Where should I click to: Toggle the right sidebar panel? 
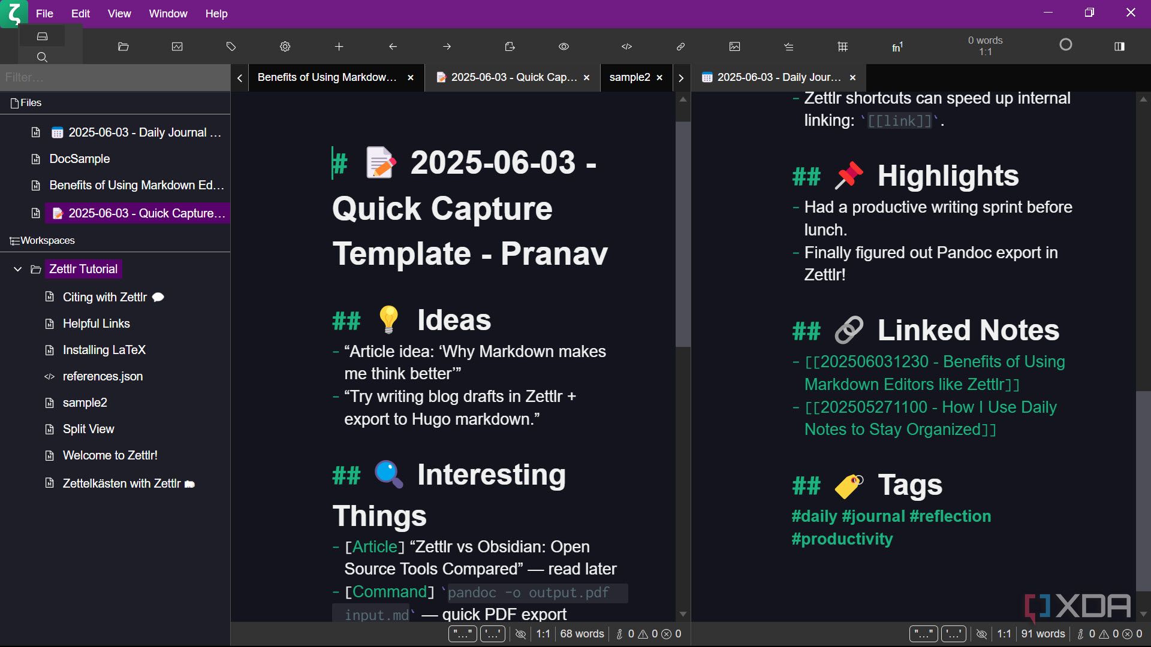pyautogui.click(x=1119, y=47)
